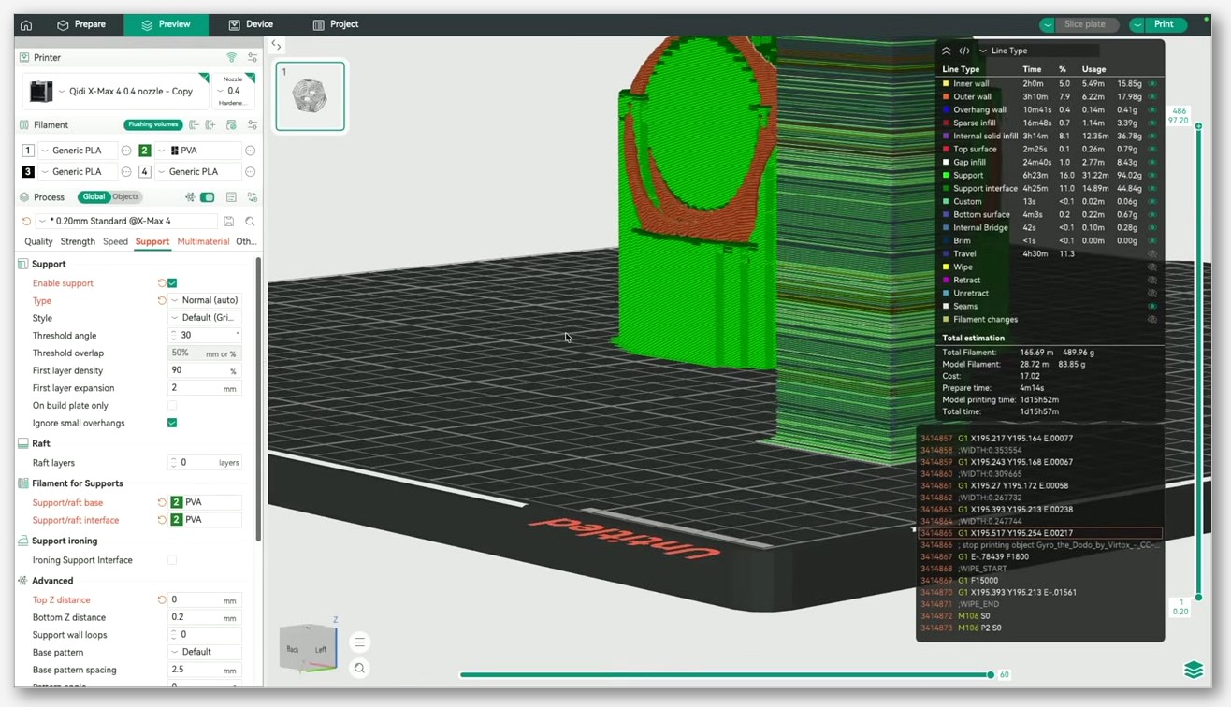
Task: Open the Slice plate arrow dropdown
Action: [x=1048, y=24]
